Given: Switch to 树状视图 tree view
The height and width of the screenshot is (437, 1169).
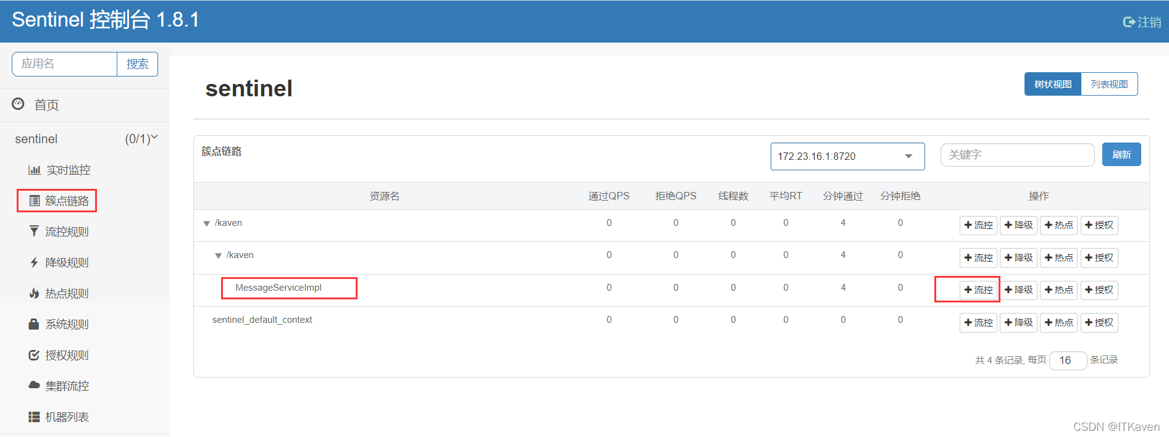Looking at the screenshot, I should point(1053,84).
